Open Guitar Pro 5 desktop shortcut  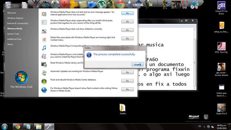[221, 109]
